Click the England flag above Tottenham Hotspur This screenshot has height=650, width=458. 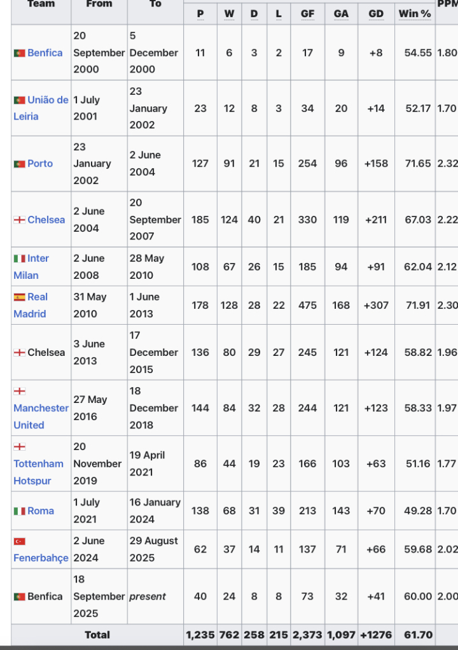point(20,447)
